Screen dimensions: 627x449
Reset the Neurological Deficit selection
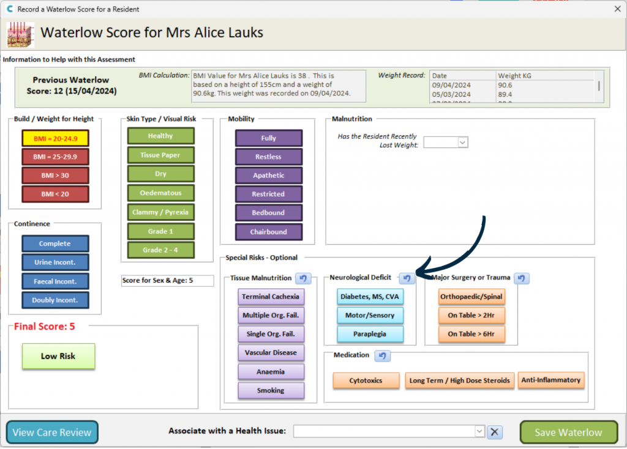coord(407,278)
